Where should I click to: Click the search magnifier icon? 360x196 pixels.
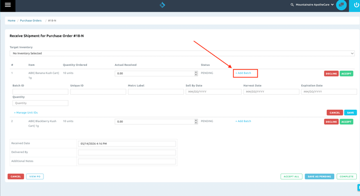click(x=292, y=5)
